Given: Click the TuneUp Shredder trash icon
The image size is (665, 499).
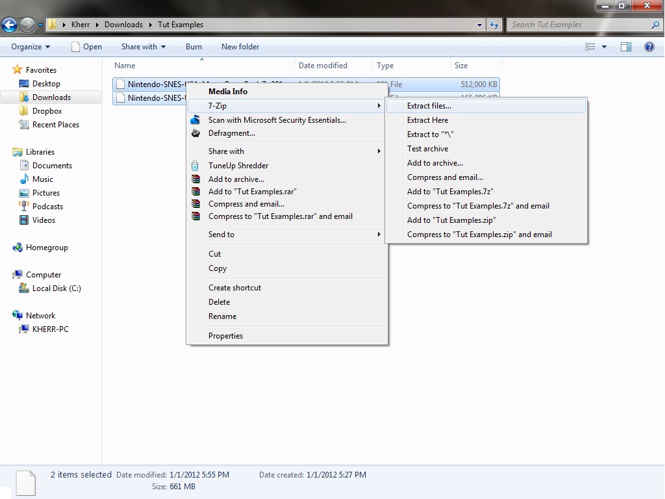Looking at the screenshot, I should 196,166.
